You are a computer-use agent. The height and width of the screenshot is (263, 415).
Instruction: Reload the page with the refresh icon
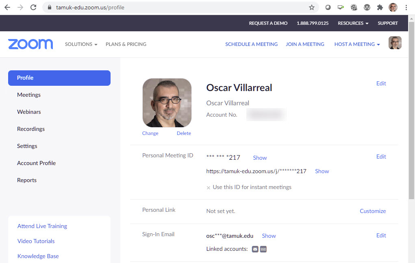point(33,7)
